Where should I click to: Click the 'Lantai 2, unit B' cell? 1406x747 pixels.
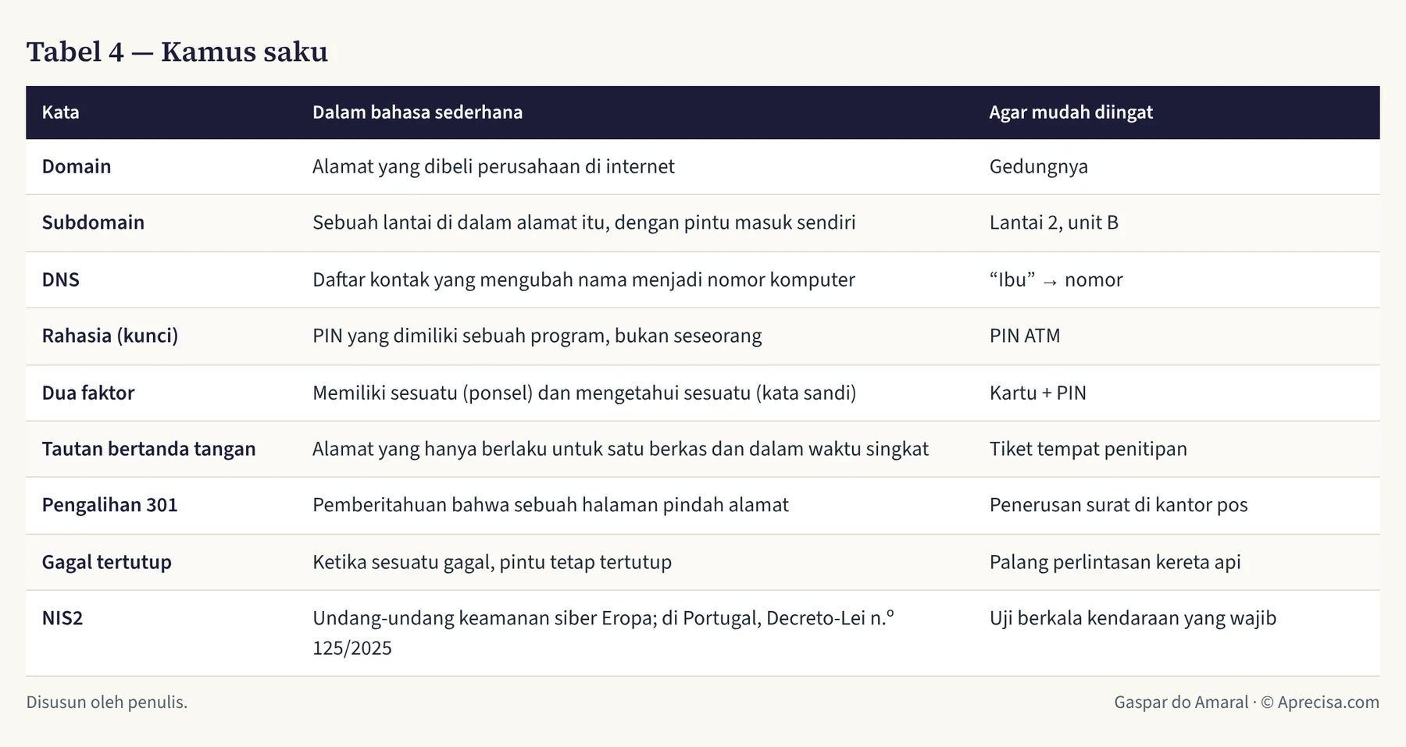point(1054,222)
